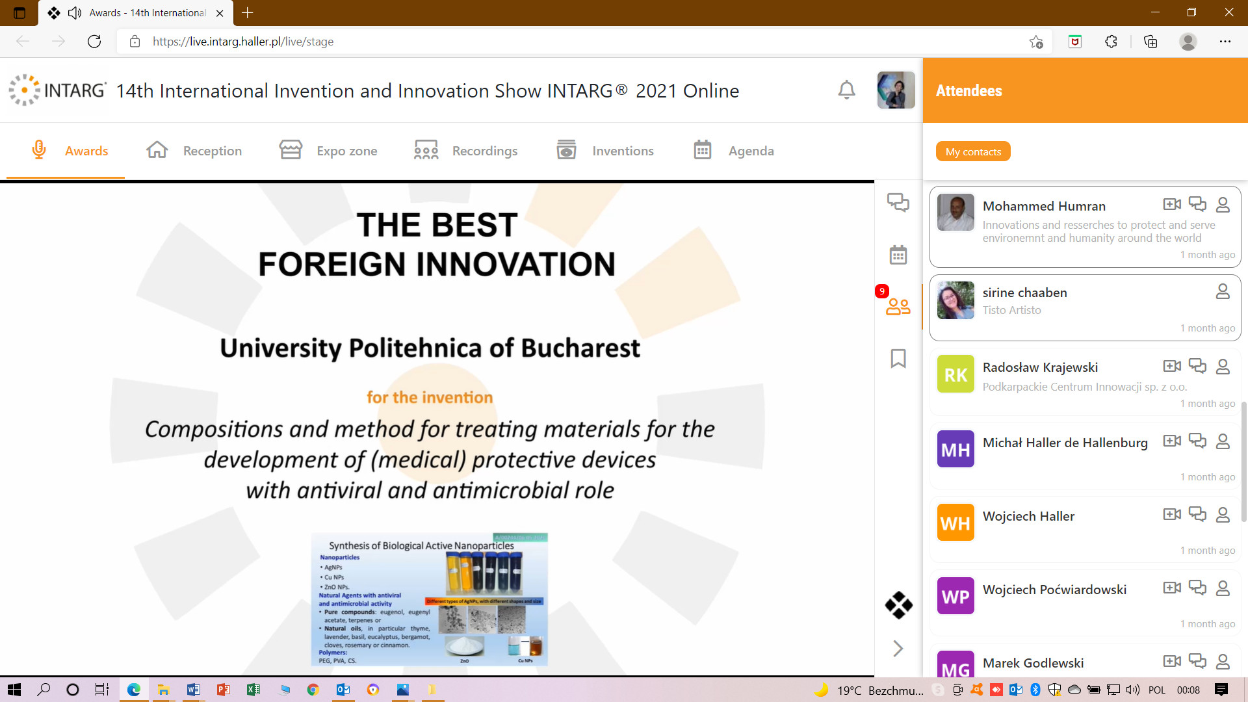1248x702 pixels.
Task: Go to the Reception tab
Action: (x=194, y=151)
